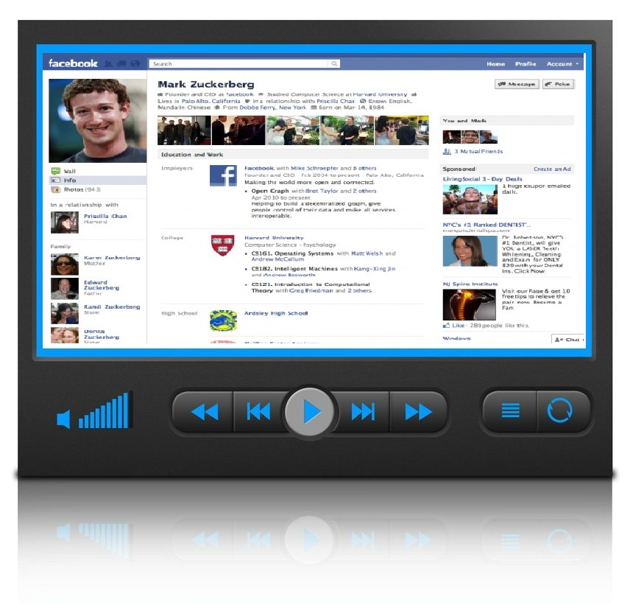
Task: Open Profile in top bar
Action: tap(526, 64)
